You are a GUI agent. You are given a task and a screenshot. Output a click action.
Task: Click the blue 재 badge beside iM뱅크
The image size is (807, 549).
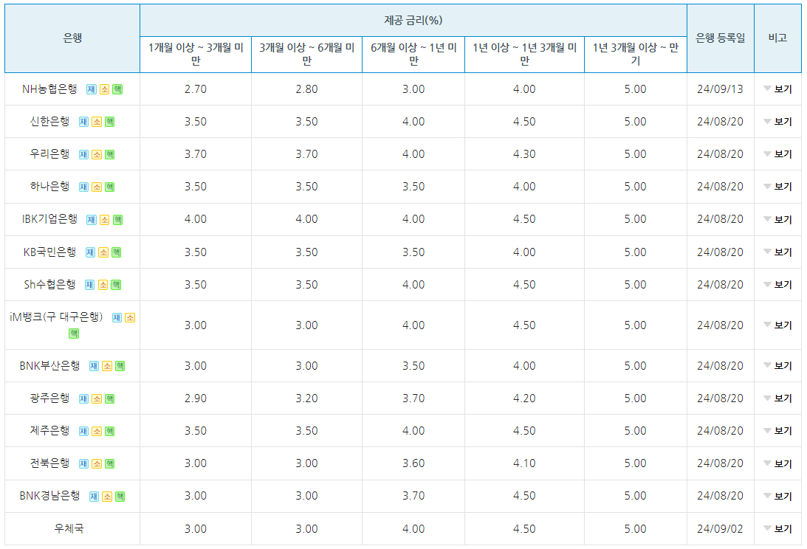(117, 317)
